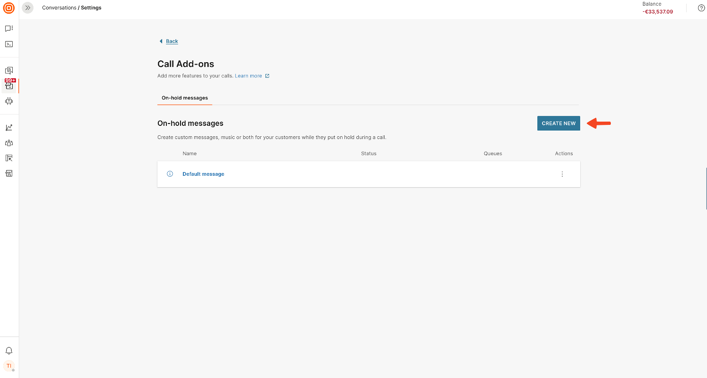Open the Default message actions menu
The width and height of the screenshot is (707, 378).
(562, 174)
